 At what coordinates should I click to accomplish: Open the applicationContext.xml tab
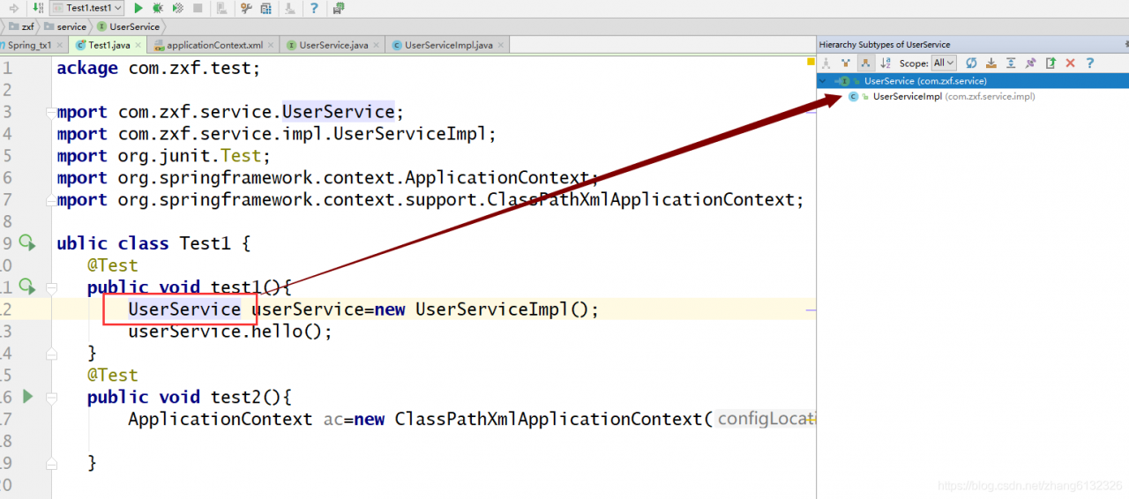(x=214, y=45)
